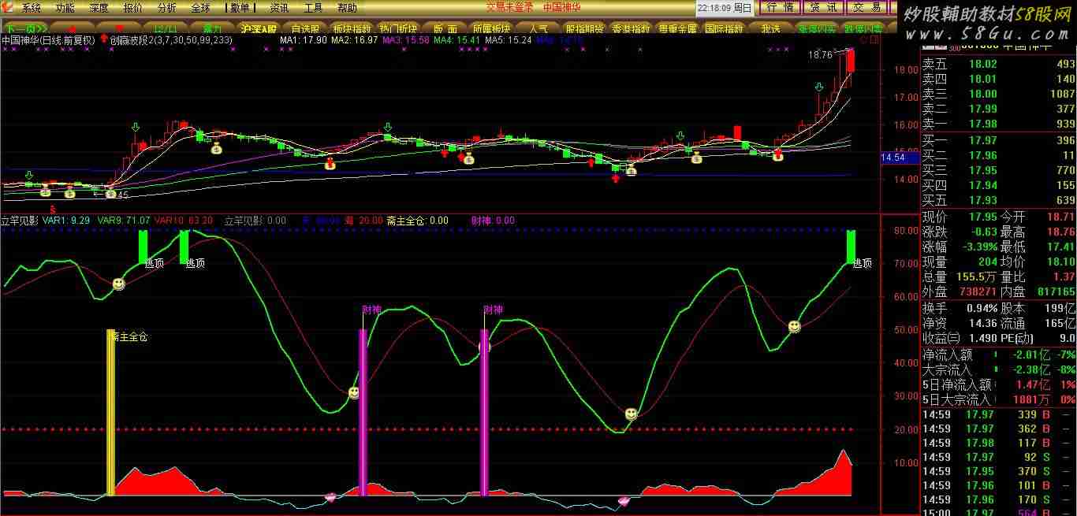The width and height of the screenshot is (1077, 516).
Task: Click the 卖五 price 18.02 row
Action: coord(998,64)
